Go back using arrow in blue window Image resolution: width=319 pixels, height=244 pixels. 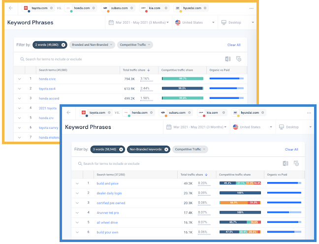coord(68,113)
